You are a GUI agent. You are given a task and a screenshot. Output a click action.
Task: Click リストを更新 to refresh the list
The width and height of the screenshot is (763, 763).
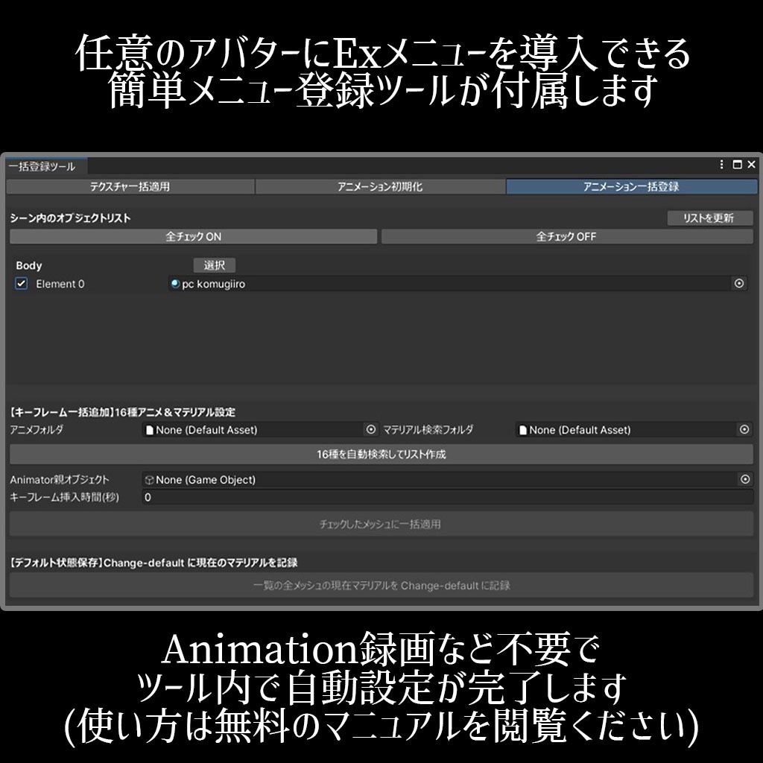tap(709, 218)
